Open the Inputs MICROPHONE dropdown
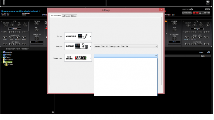Image resolution: width=214 pixels, height=120 pixels. point(78,36)
